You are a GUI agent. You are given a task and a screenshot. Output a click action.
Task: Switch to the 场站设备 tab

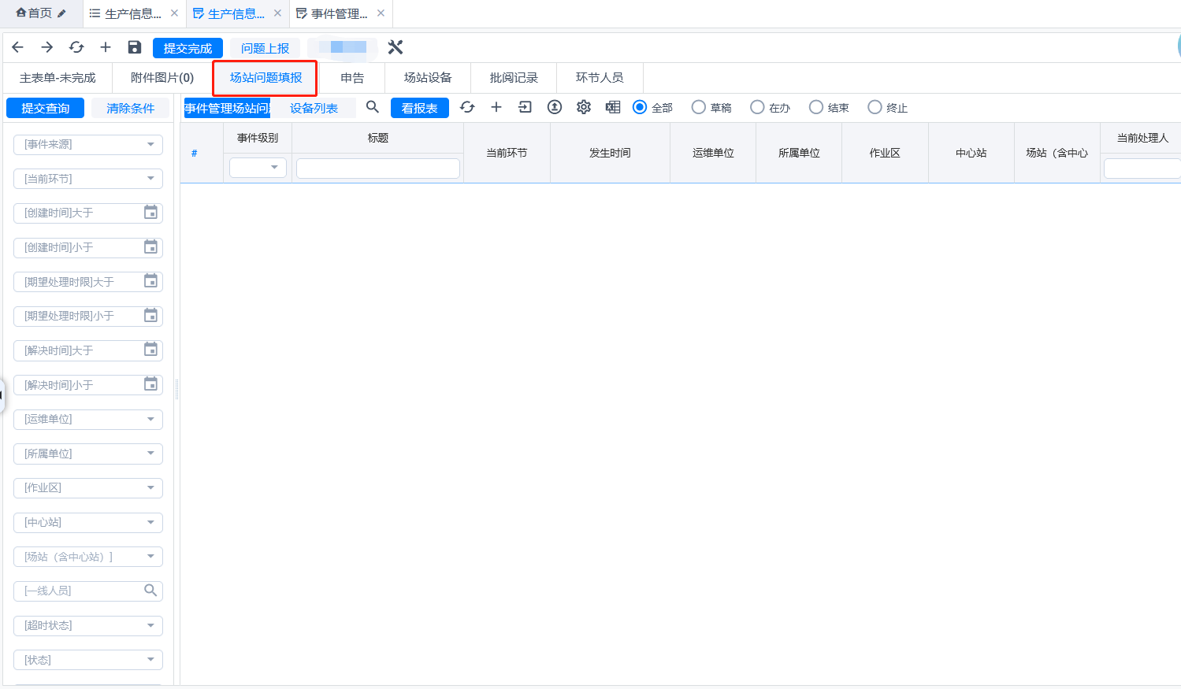pyautogui.click(x=428, y=78)
